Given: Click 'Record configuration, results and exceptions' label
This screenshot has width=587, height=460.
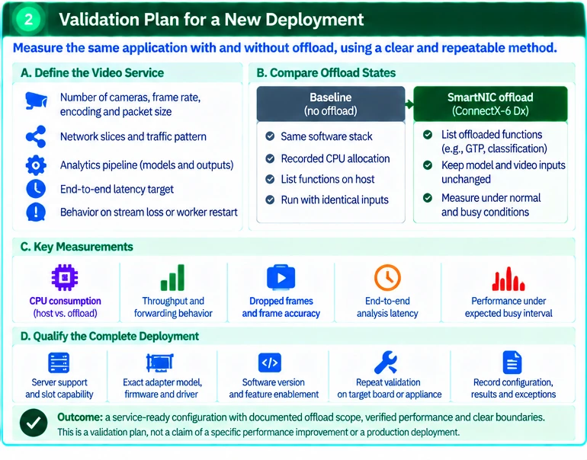Looking at the screenshot, I should tap(513, 388).
